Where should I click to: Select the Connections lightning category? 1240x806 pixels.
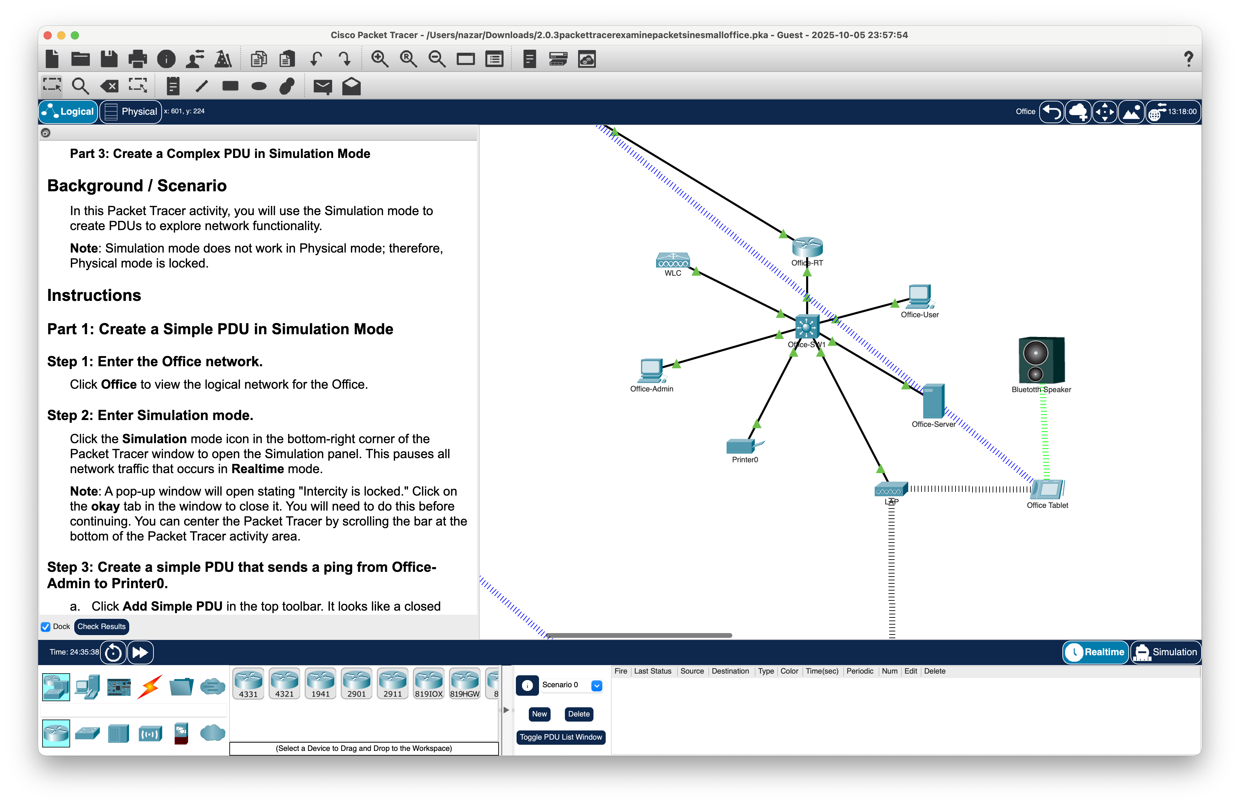click(x=150, y=687)
